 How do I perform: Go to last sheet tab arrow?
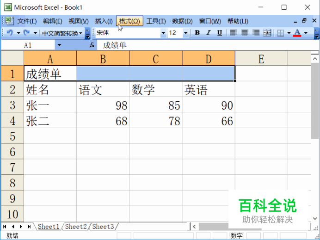coord(29,227)
